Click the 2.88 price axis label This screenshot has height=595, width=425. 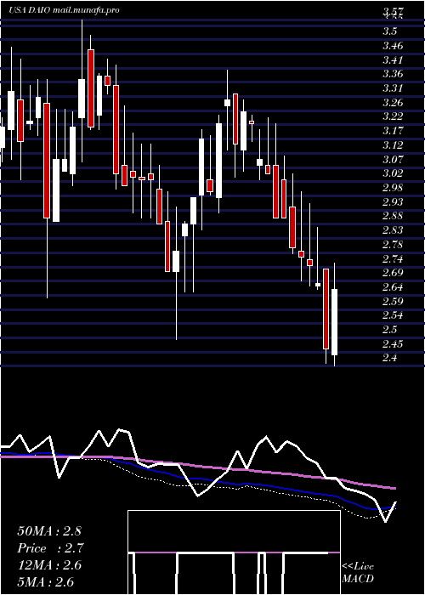(x=393, y=216)
